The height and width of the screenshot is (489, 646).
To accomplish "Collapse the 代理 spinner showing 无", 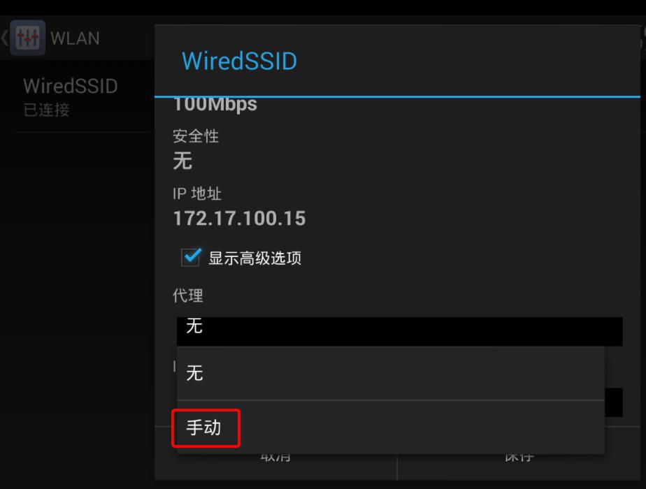I will point(400,331).
